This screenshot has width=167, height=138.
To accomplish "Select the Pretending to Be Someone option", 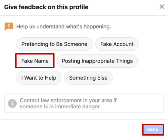I will (54, 44).
